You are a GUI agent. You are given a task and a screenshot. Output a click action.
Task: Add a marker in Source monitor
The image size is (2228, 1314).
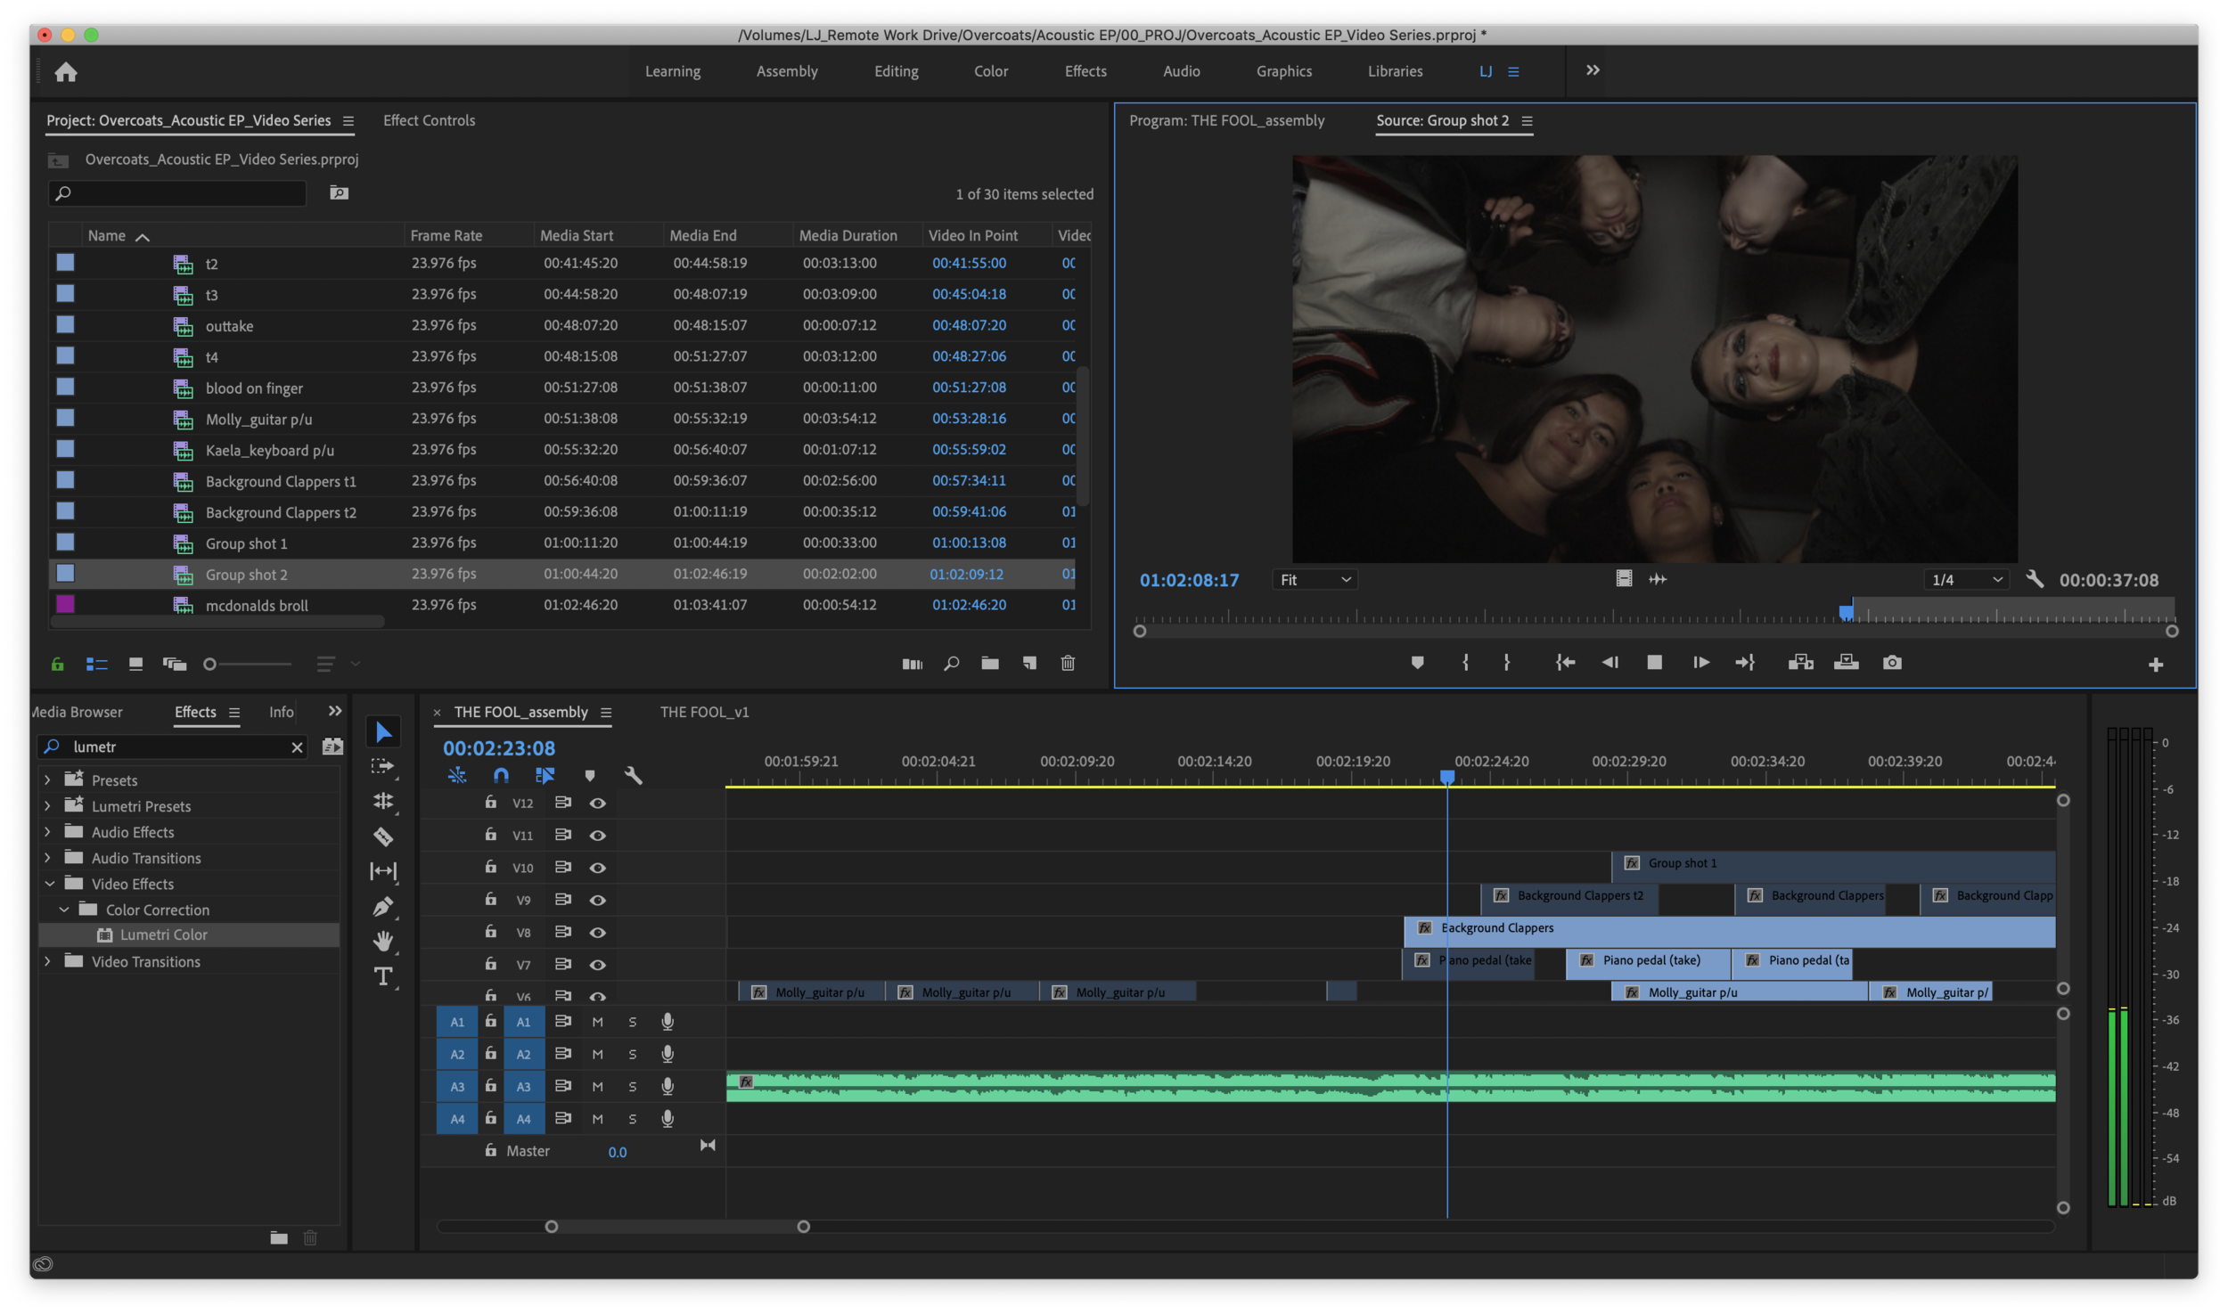tap(1417, 663)
